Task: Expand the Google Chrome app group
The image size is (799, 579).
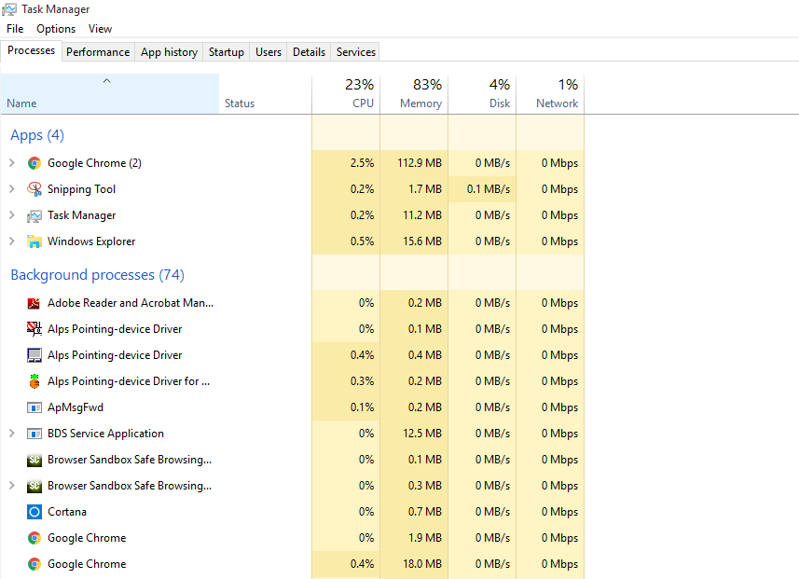Action: [x=12, y=162]
